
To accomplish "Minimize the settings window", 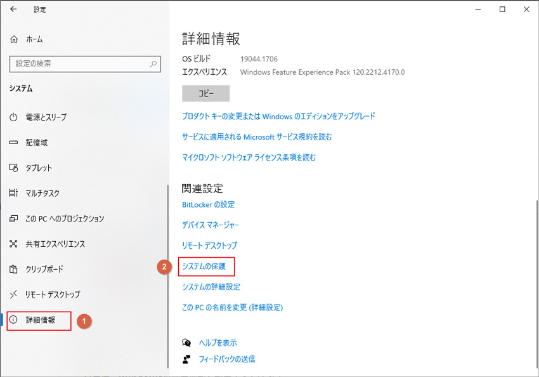I will [478, 10].
